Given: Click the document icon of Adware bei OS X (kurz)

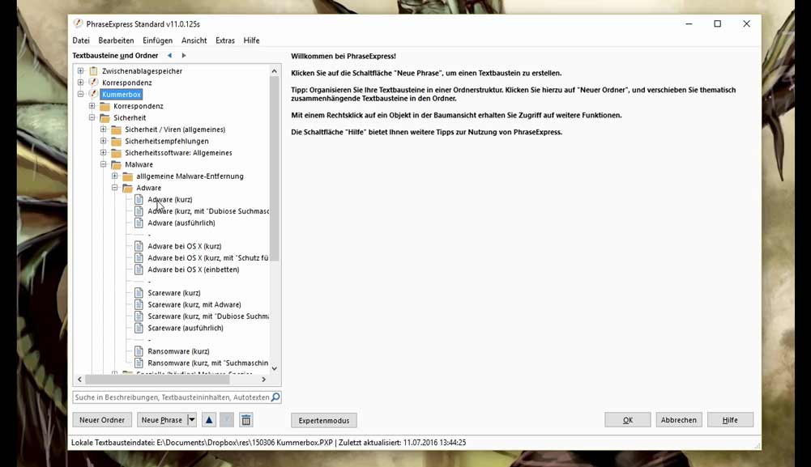Looking at the screenshot, I should pos(139,246).
